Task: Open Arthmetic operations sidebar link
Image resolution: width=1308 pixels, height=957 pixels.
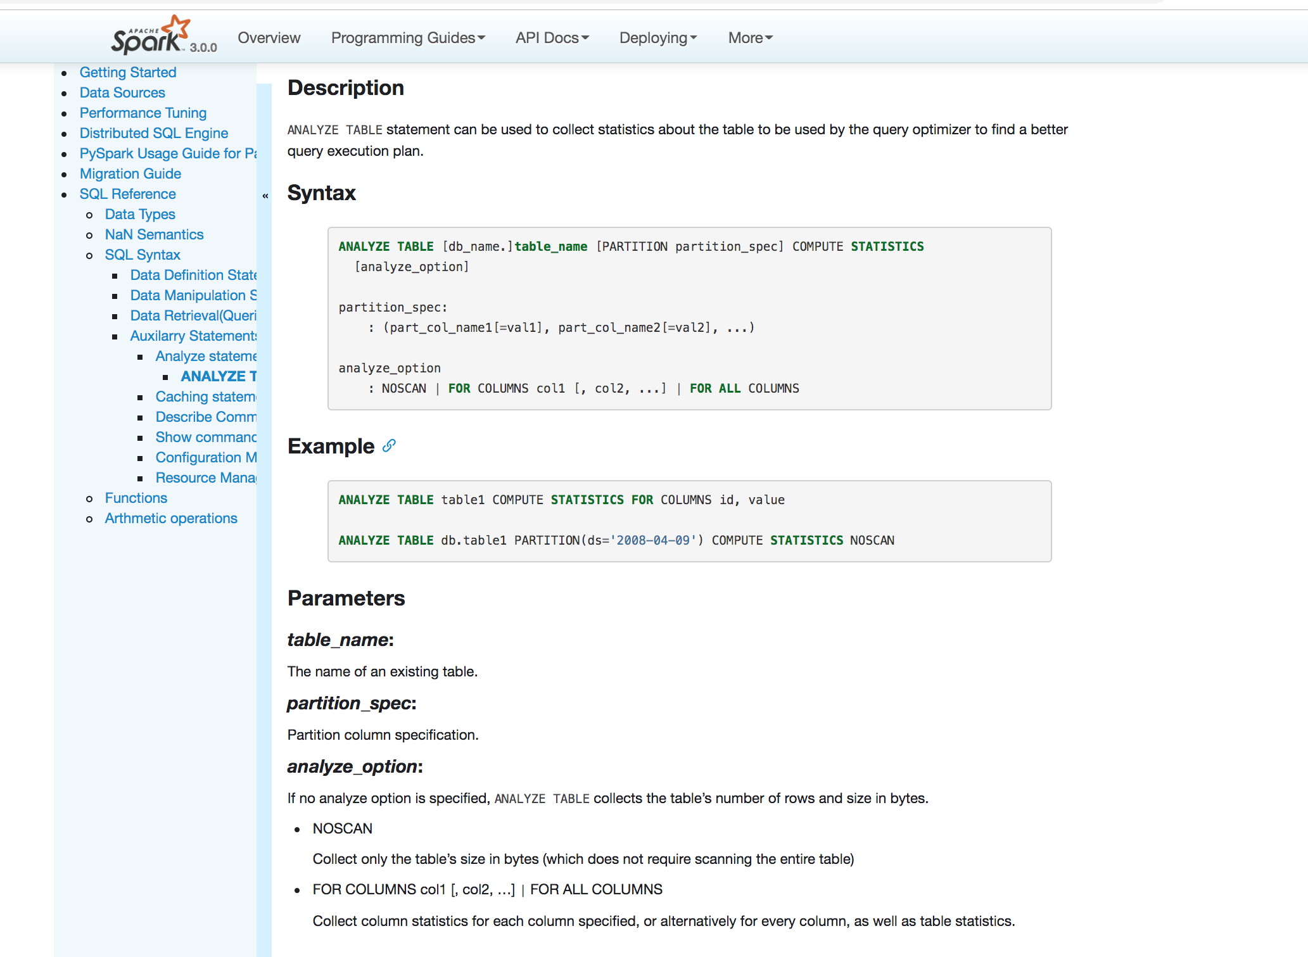Action: click(x=171, y=518)
